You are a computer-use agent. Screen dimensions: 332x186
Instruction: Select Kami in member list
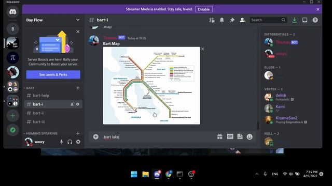289,109
